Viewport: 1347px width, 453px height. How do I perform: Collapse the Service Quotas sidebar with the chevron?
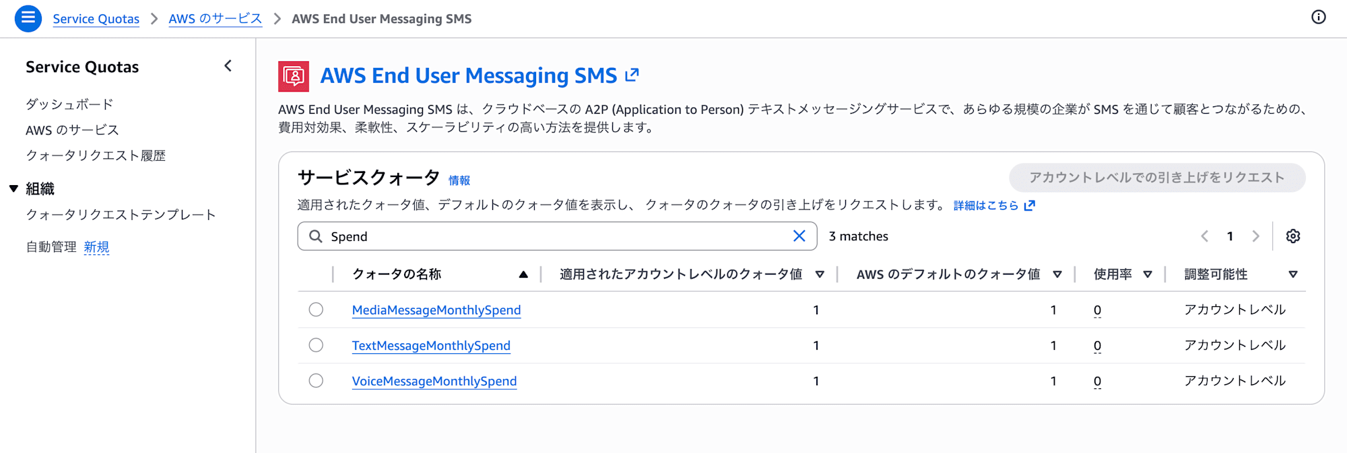(x=228, y=66)
